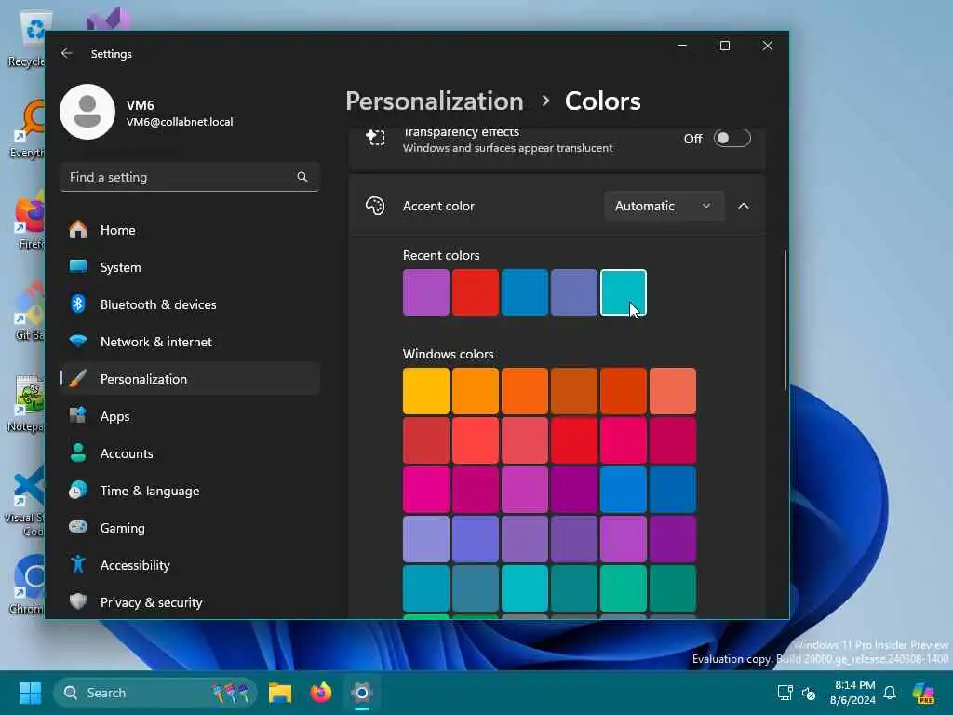Click the Personalization paintbrush icon

click(78, 379)
